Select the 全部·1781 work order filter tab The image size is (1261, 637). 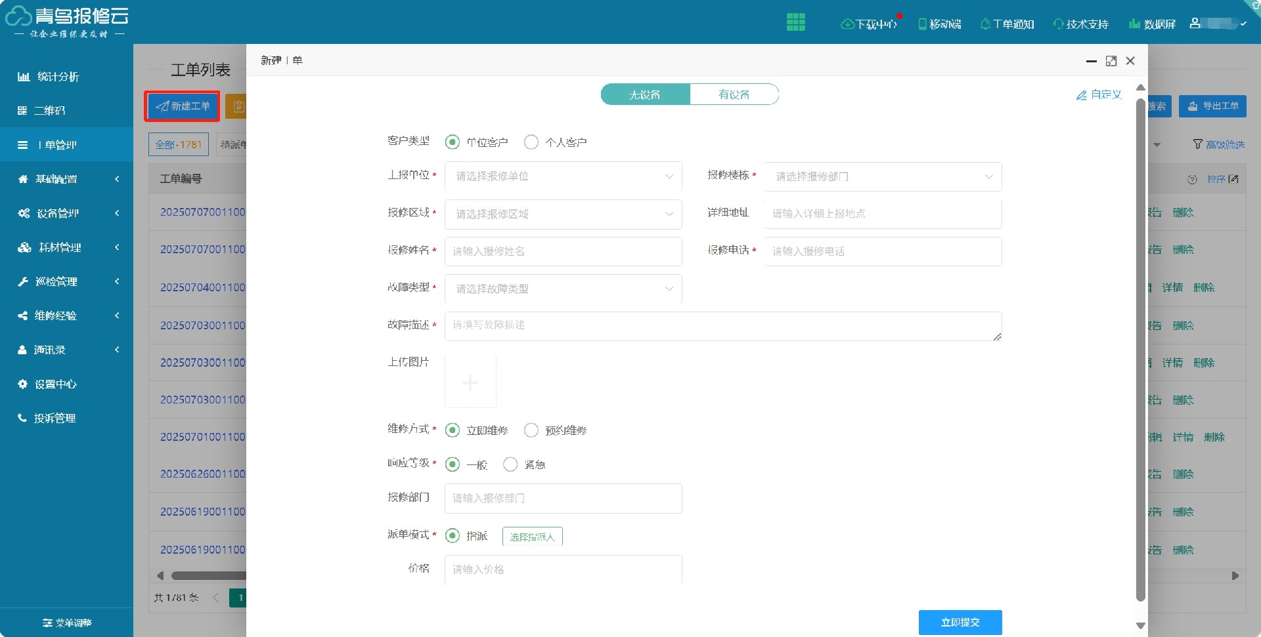178,144
